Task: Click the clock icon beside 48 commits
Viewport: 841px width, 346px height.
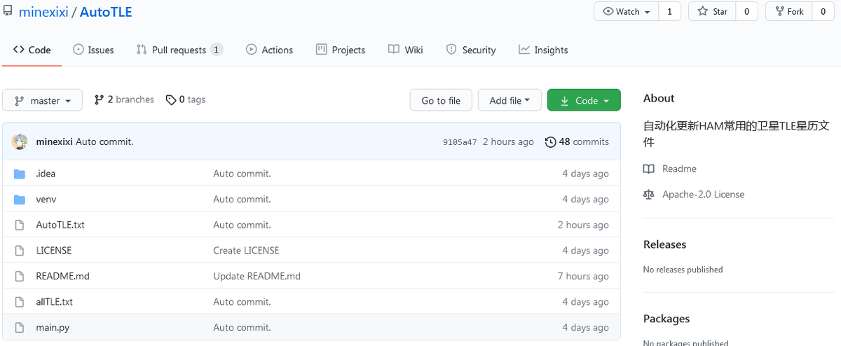Action: [x=550, y=141]
